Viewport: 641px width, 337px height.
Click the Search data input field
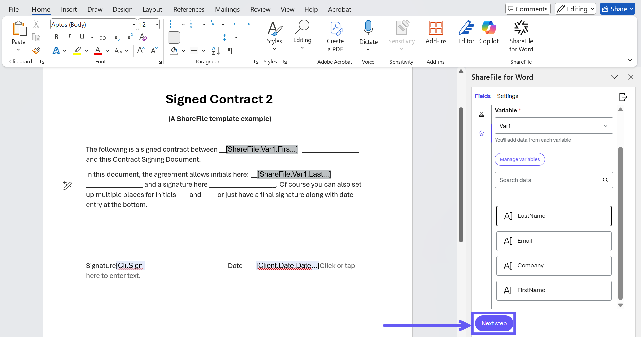(549, 180)
